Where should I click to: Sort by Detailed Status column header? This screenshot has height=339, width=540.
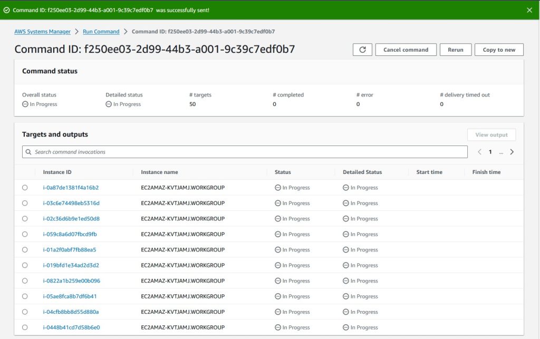[362, 172]
